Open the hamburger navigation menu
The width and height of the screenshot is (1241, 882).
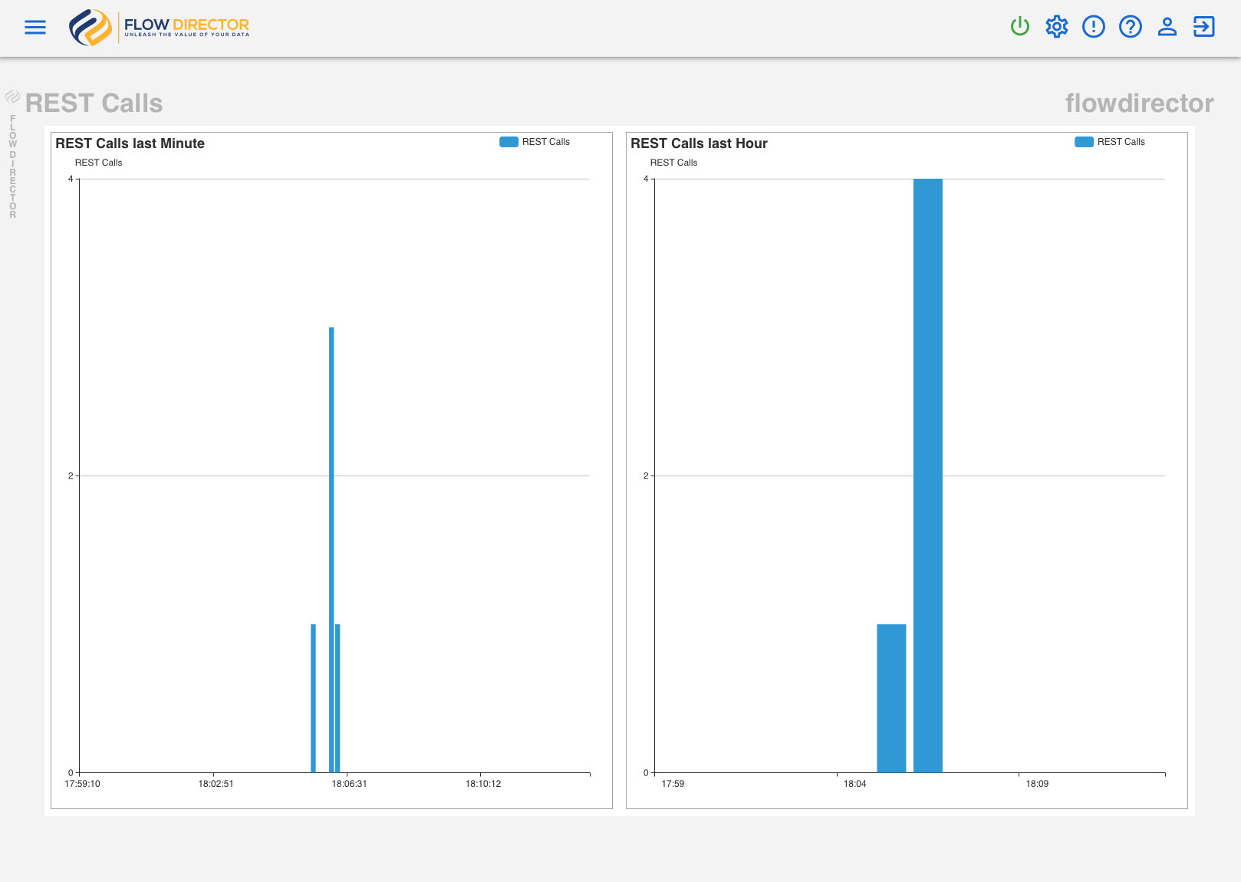click(35, 28)
